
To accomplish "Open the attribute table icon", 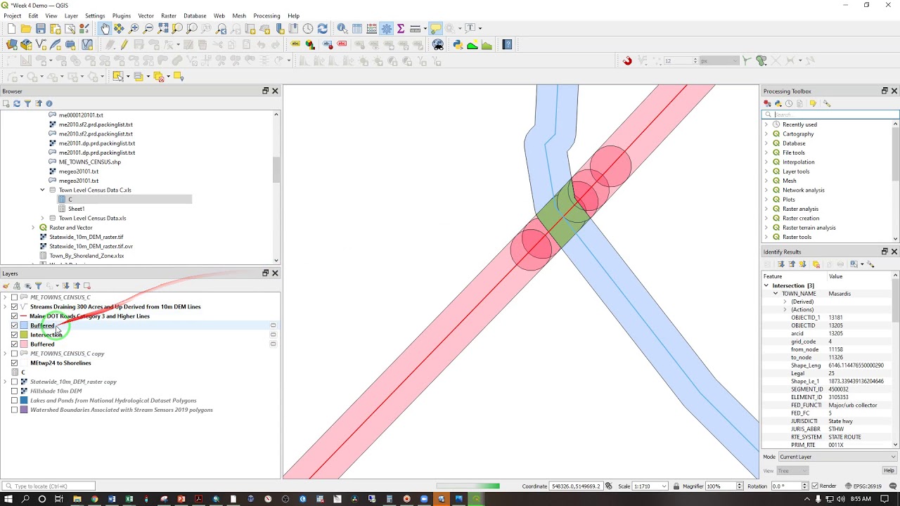I will point(357,29).
